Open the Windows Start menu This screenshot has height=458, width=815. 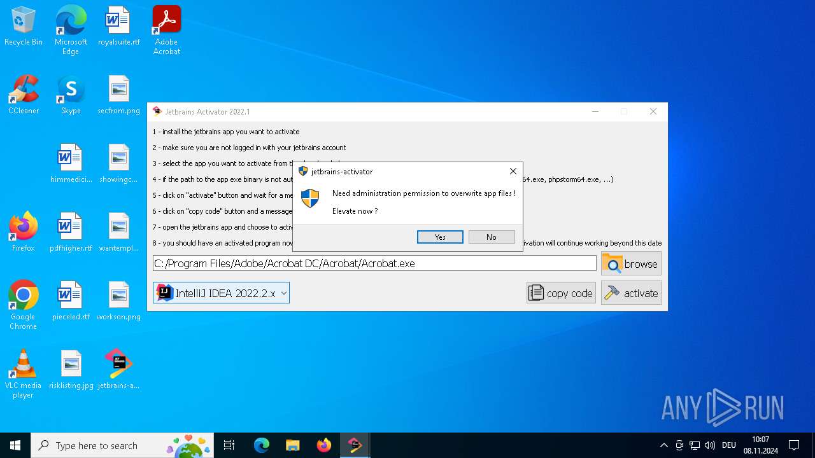tap(15, 445)
